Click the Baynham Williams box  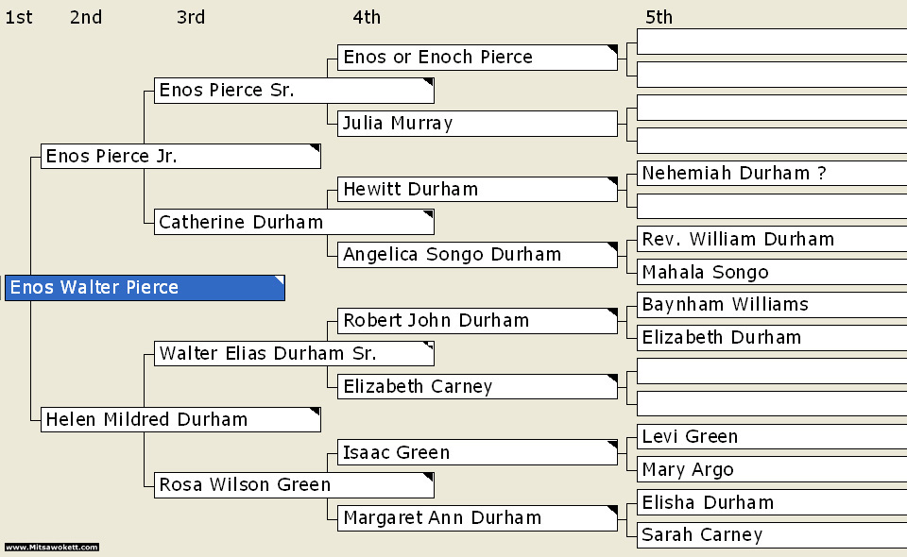click(x=772, y=305)
